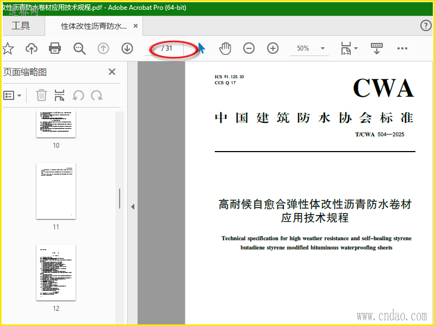Click the 页面缩略图 panel title
The image size is (435, 326).
(x=25, y=72)
